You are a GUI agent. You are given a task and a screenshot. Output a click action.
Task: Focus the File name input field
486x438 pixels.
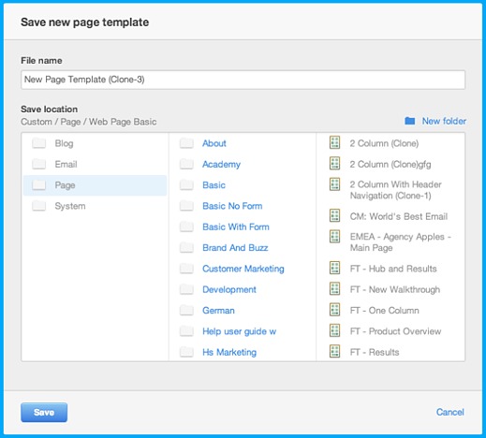click(243, 80)
